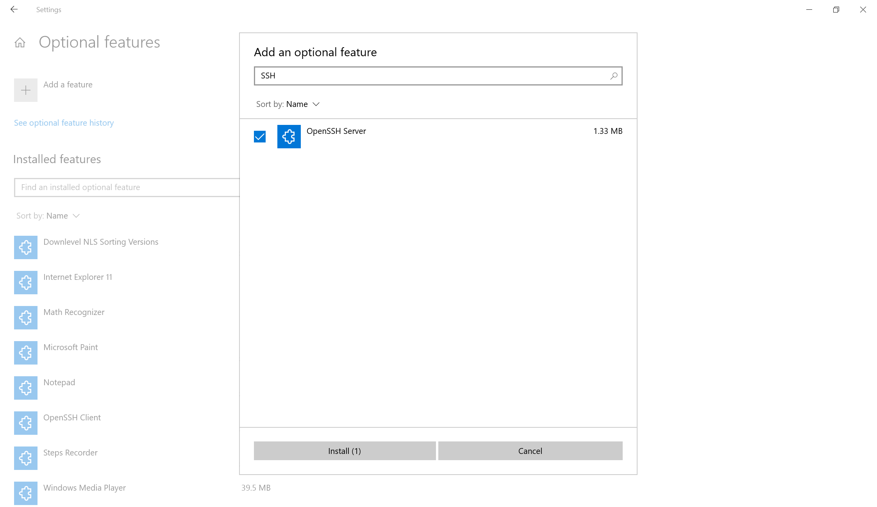This screenshot has width=877, height=507.
Task: Click the search magnifier icon in SSH field
Action: click(614, 76)
